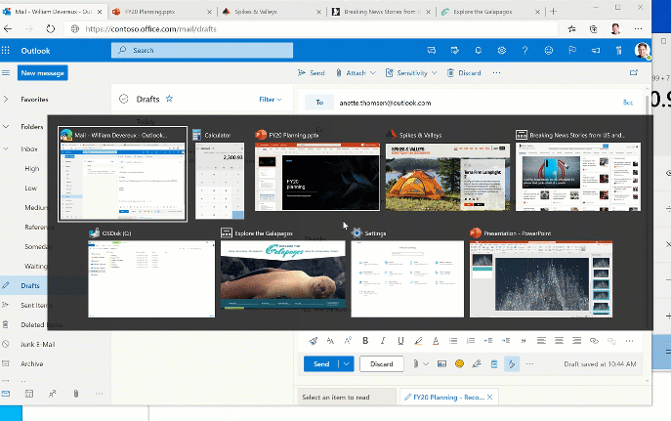This screenshot has width=671, height=421.
Task: Open the Help question mark icon
Action: pos(524,51)
